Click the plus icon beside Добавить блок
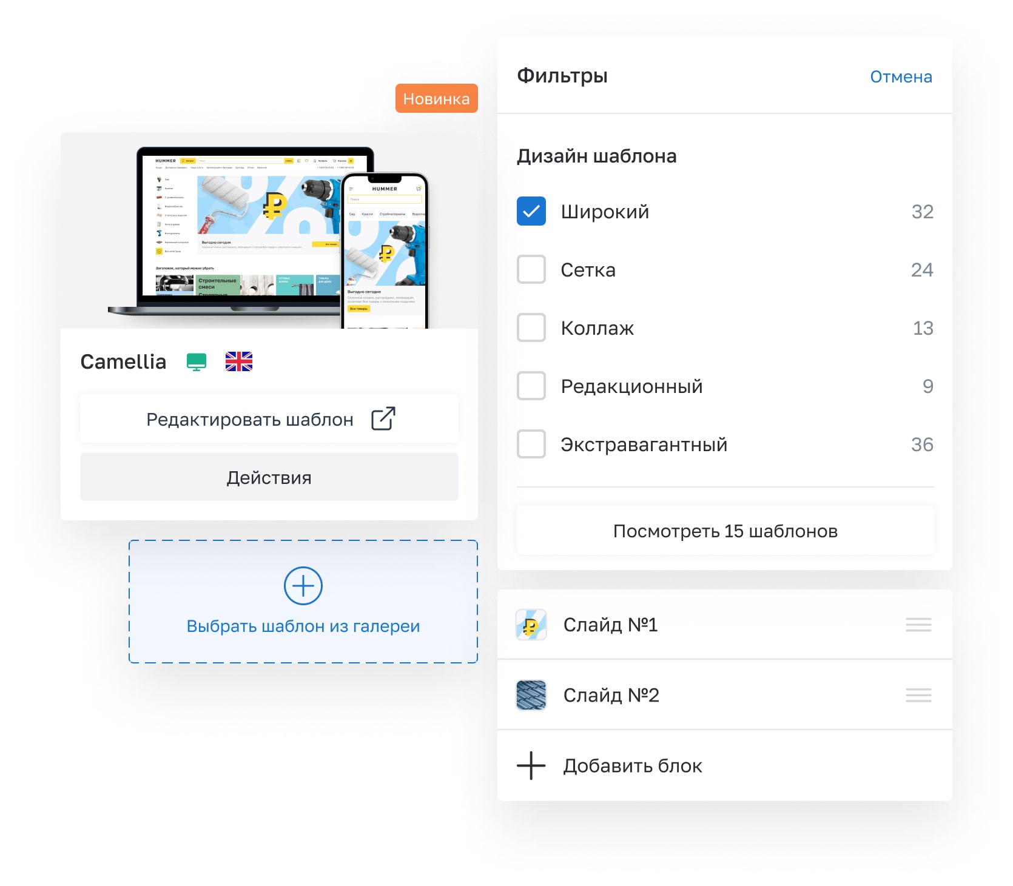Image resolution: width=1013 pixels, height=886 pixels. [x=531, y=765]
